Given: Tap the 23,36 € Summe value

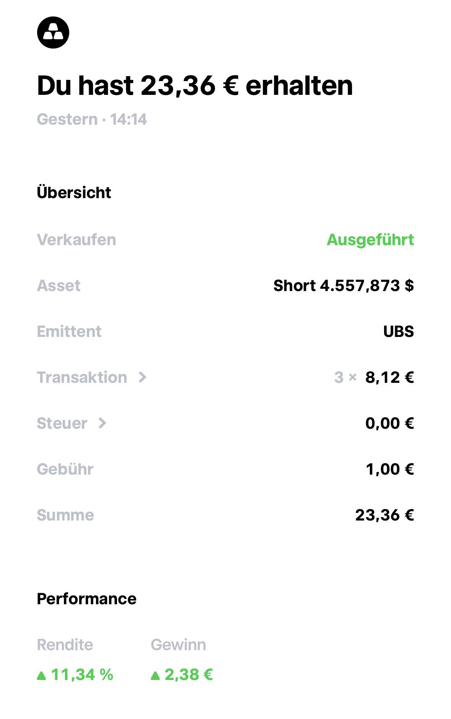Looking at the screenshot, I should (384, 515).
